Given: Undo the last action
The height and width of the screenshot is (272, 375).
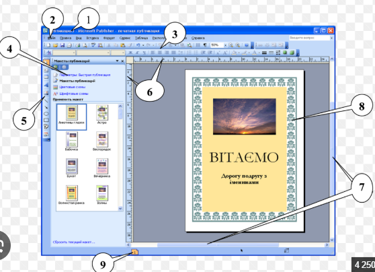Looking at the screenshot, I should tap(138, 45).
